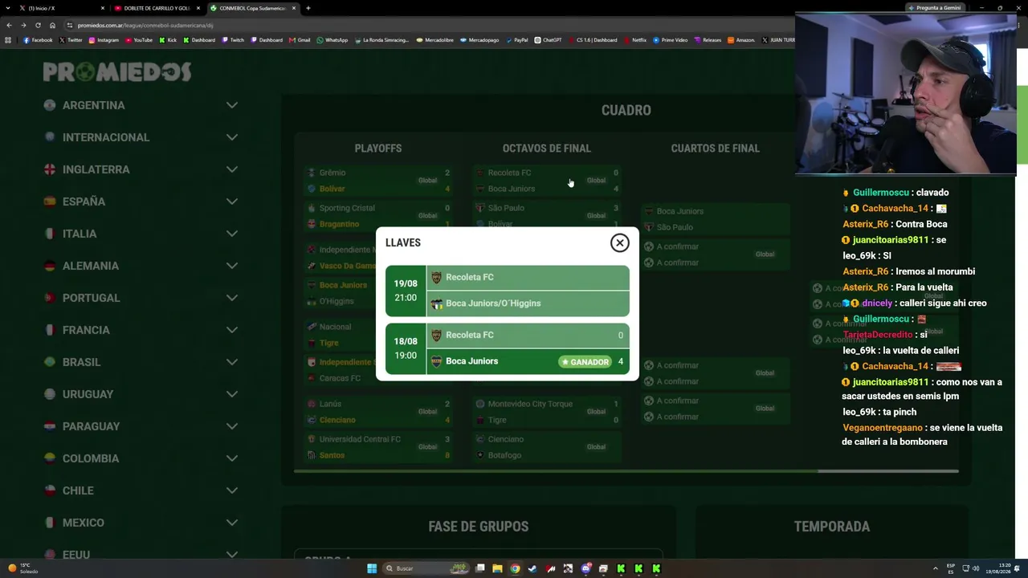
Task: Click the GANADOR badge next to Boca Juniors
Action: pos(585,362)
